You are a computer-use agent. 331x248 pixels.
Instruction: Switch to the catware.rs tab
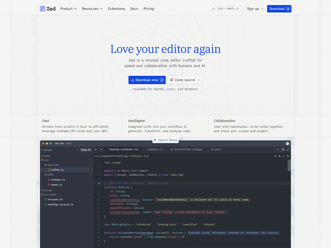(155, 150)
